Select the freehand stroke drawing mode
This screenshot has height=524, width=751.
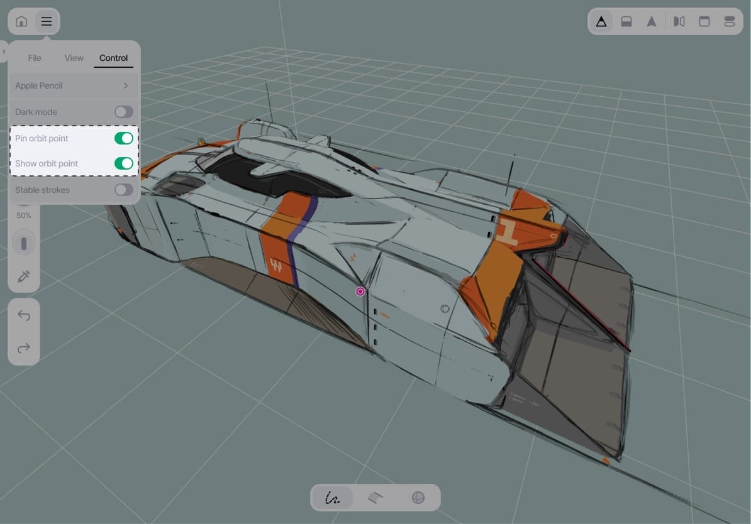[332, 498]
